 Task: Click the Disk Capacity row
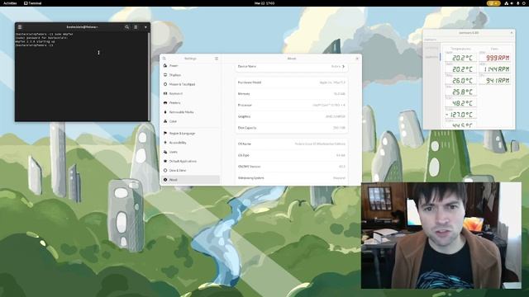tap(292, 128)
